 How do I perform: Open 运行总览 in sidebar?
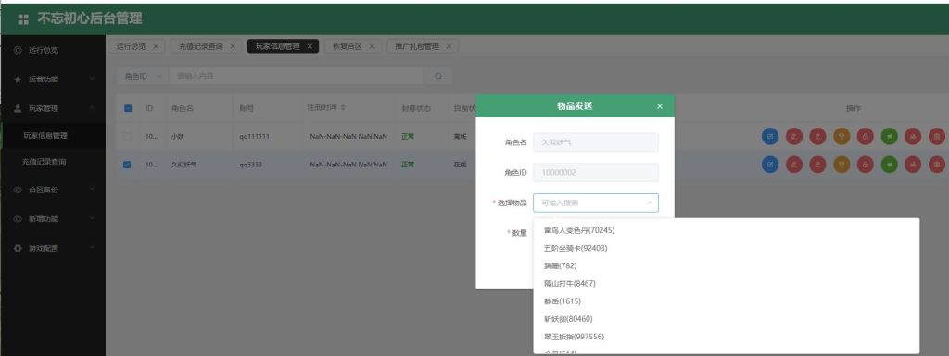point(53,50)
